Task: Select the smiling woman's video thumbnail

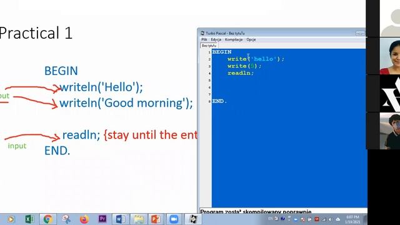Action: click(390, 56)
